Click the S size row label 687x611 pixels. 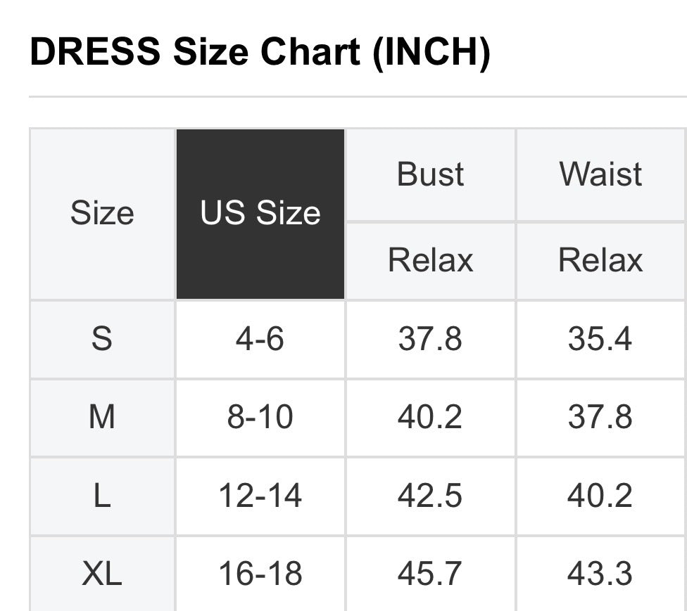[102, 339]
